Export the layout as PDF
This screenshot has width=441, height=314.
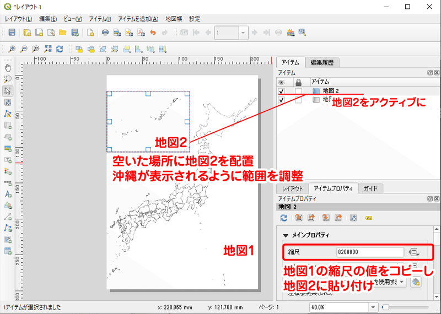click(x=141, y=33)
